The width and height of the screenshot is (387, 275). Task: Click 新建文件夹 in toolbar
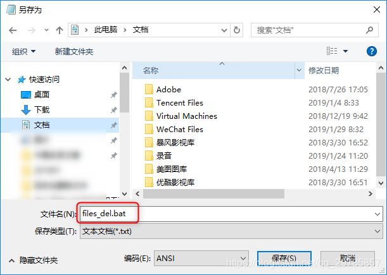74,51
